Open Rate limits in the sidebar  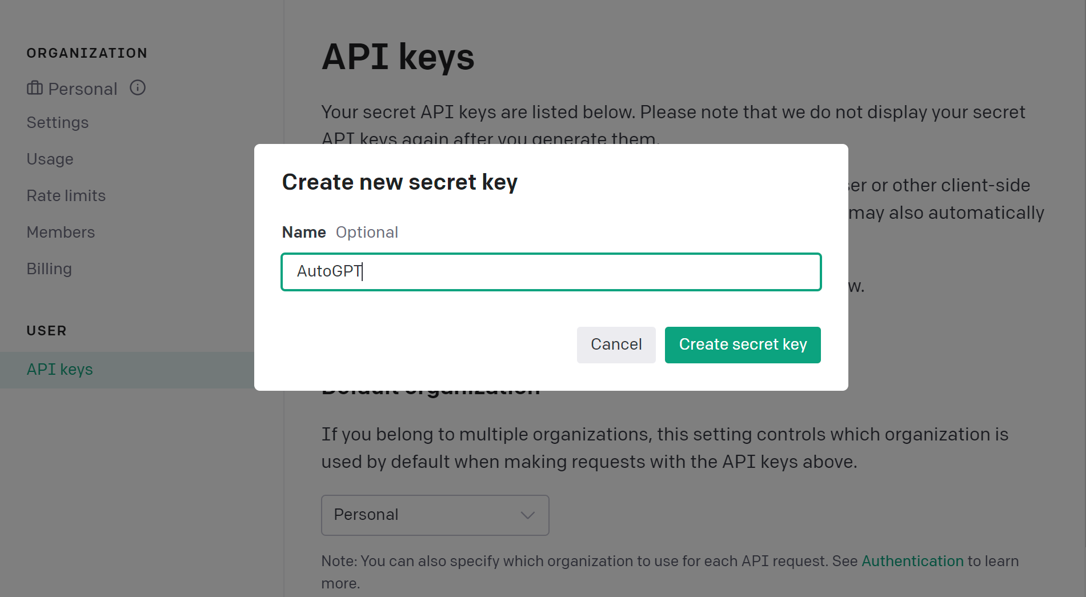(x=66, y=196)
